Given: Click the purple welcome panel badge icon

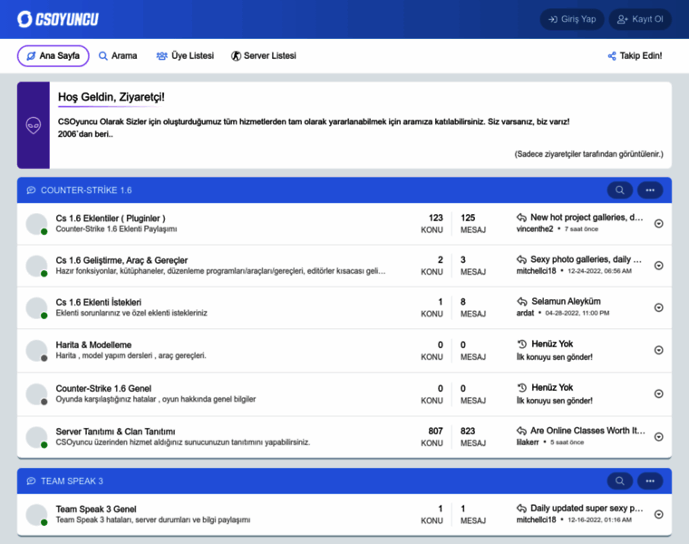Looking at the screenshot, I should tap(34, 125).
